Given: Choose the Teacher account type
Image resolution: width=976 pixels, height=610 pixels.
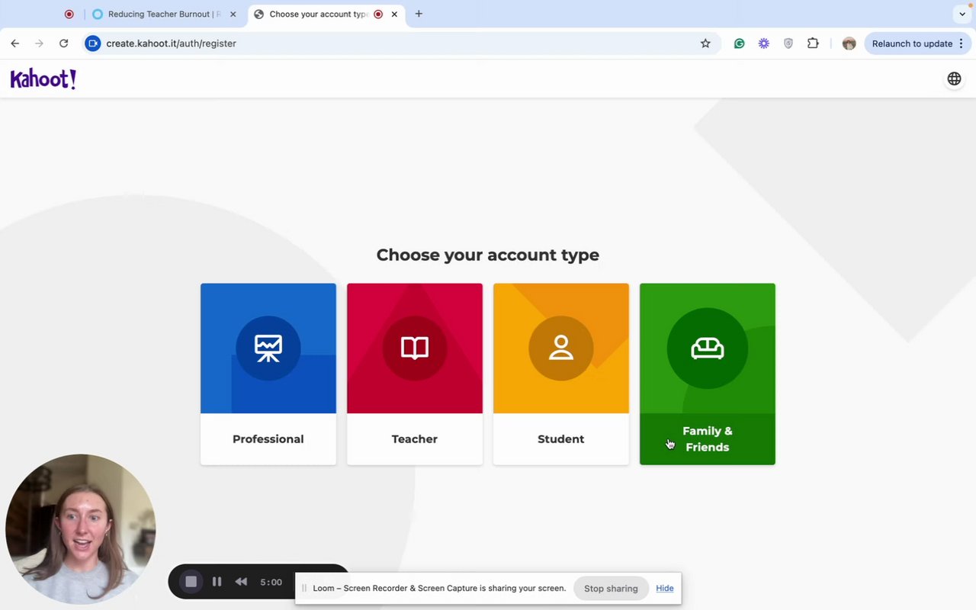Looking at the screenshot, I should 415,374.
